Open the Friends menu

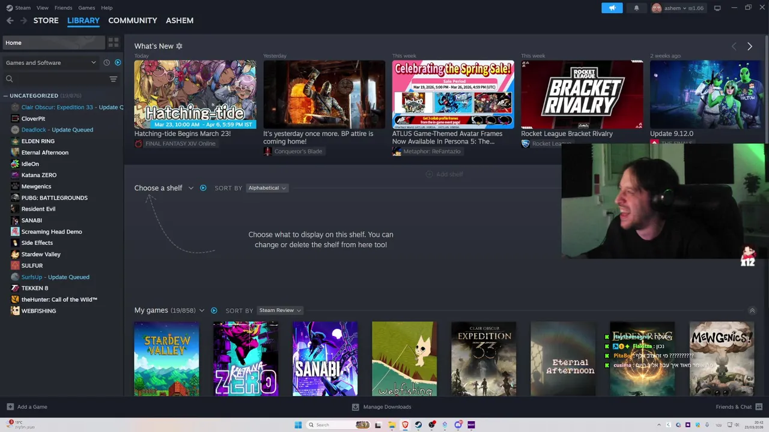coord(63,8)
